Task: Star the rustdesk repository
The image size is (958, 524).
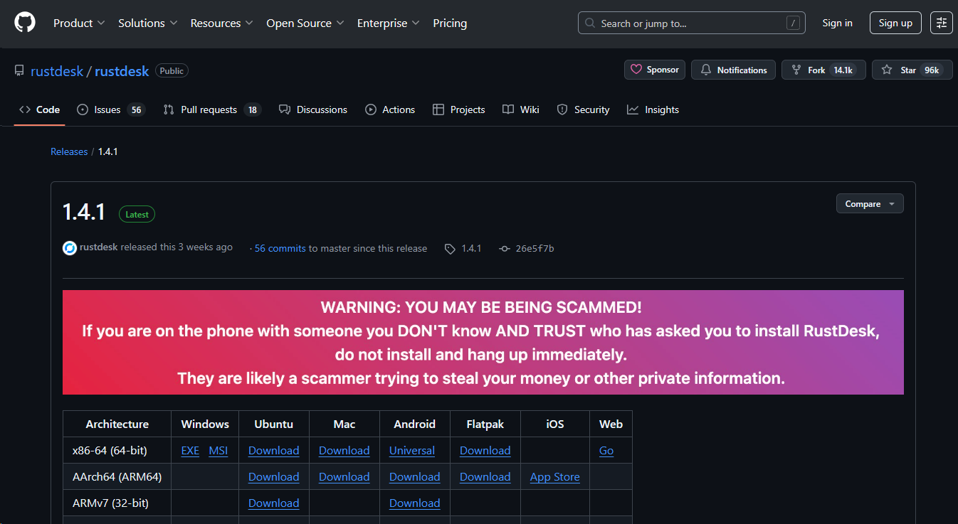Action: (899, 70)
